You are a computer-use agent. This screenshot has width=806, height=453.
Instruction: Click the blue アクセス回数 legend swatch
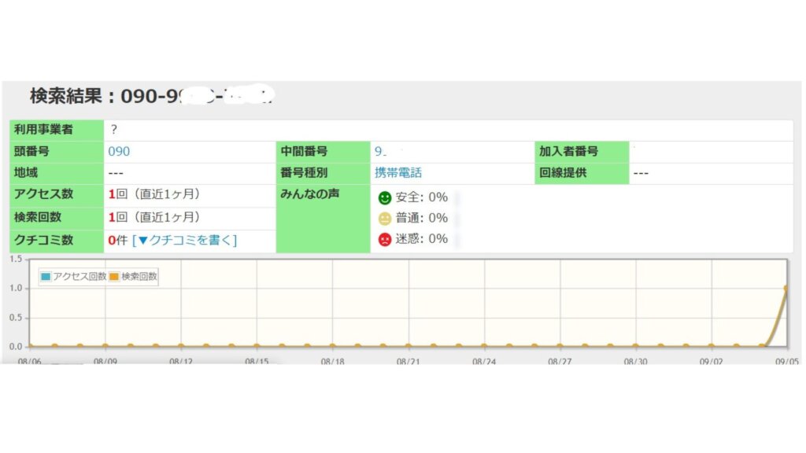click(x=46, y=277)
